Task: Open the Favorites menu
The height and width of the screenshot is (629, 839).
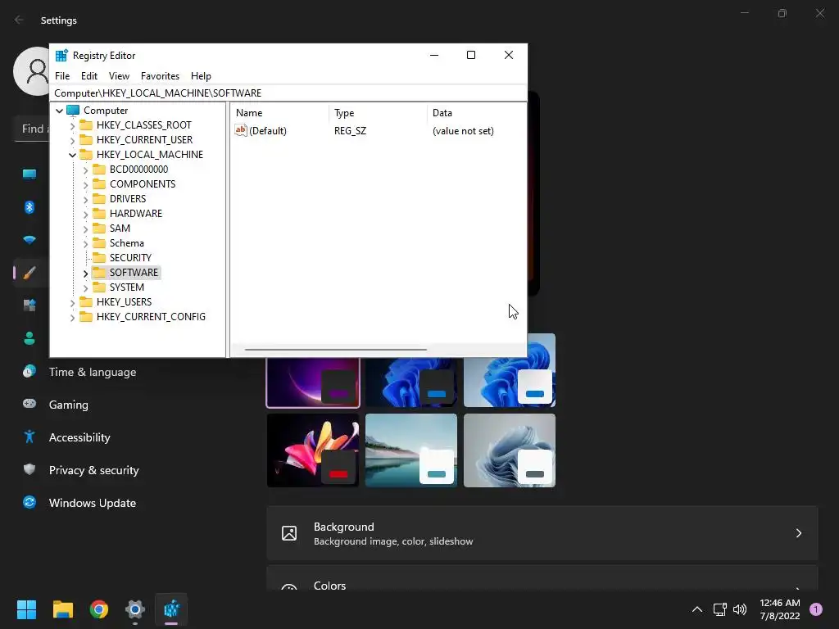Action: point(160,76)
